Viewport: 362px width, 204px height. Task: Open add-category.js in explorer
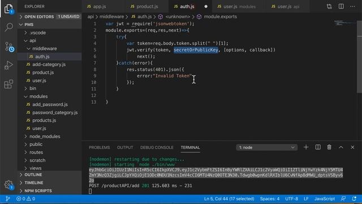(x=50, y=65)
